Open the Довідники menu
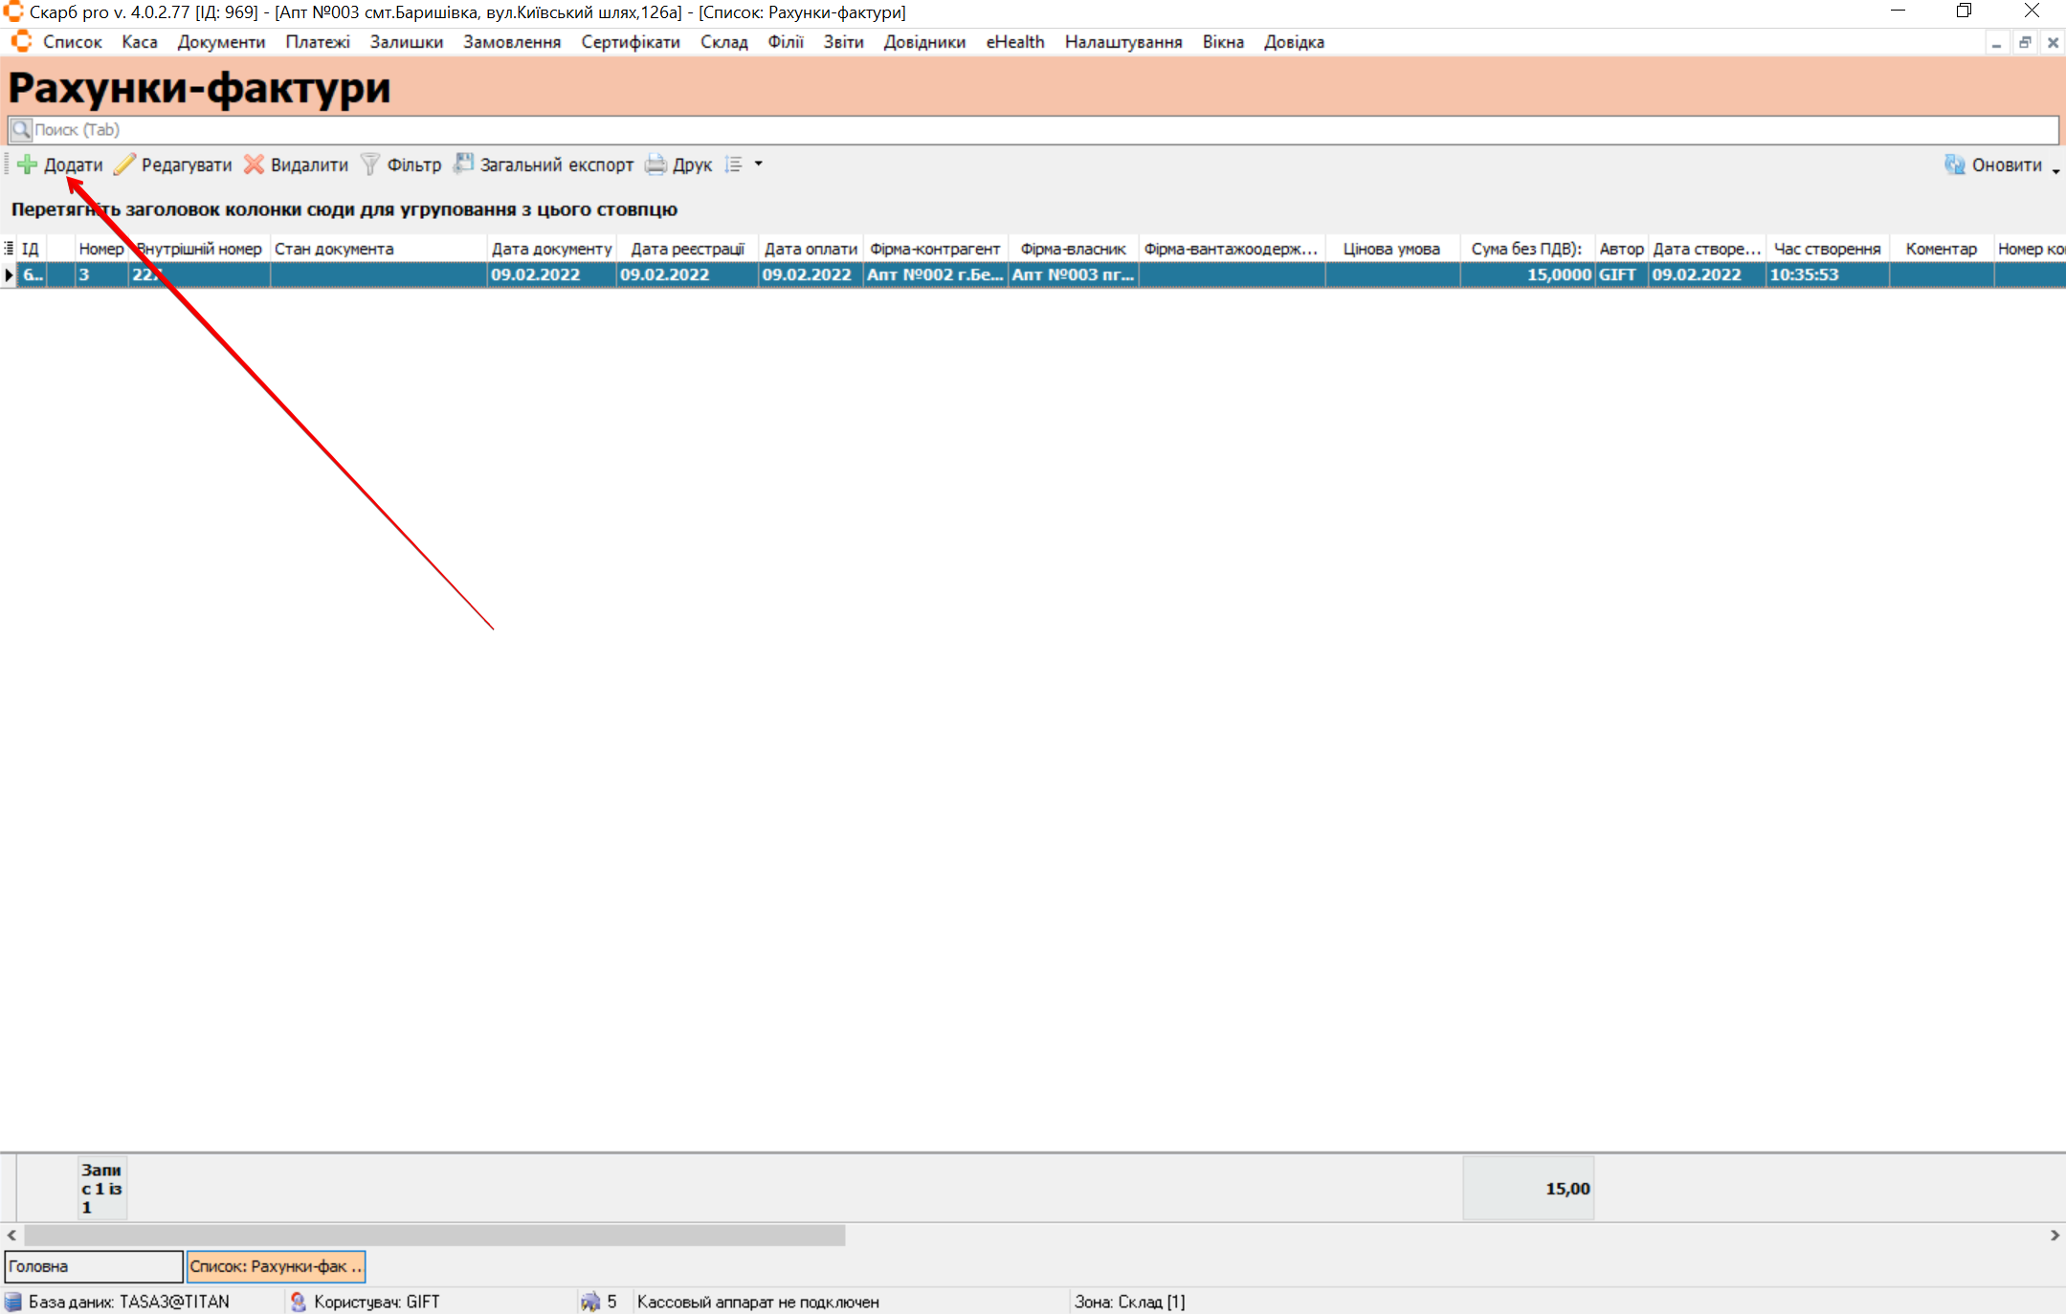Image resolution: width=2066 pixels, height=1314 pixels. pyautogui.click(x=924, y=42)
